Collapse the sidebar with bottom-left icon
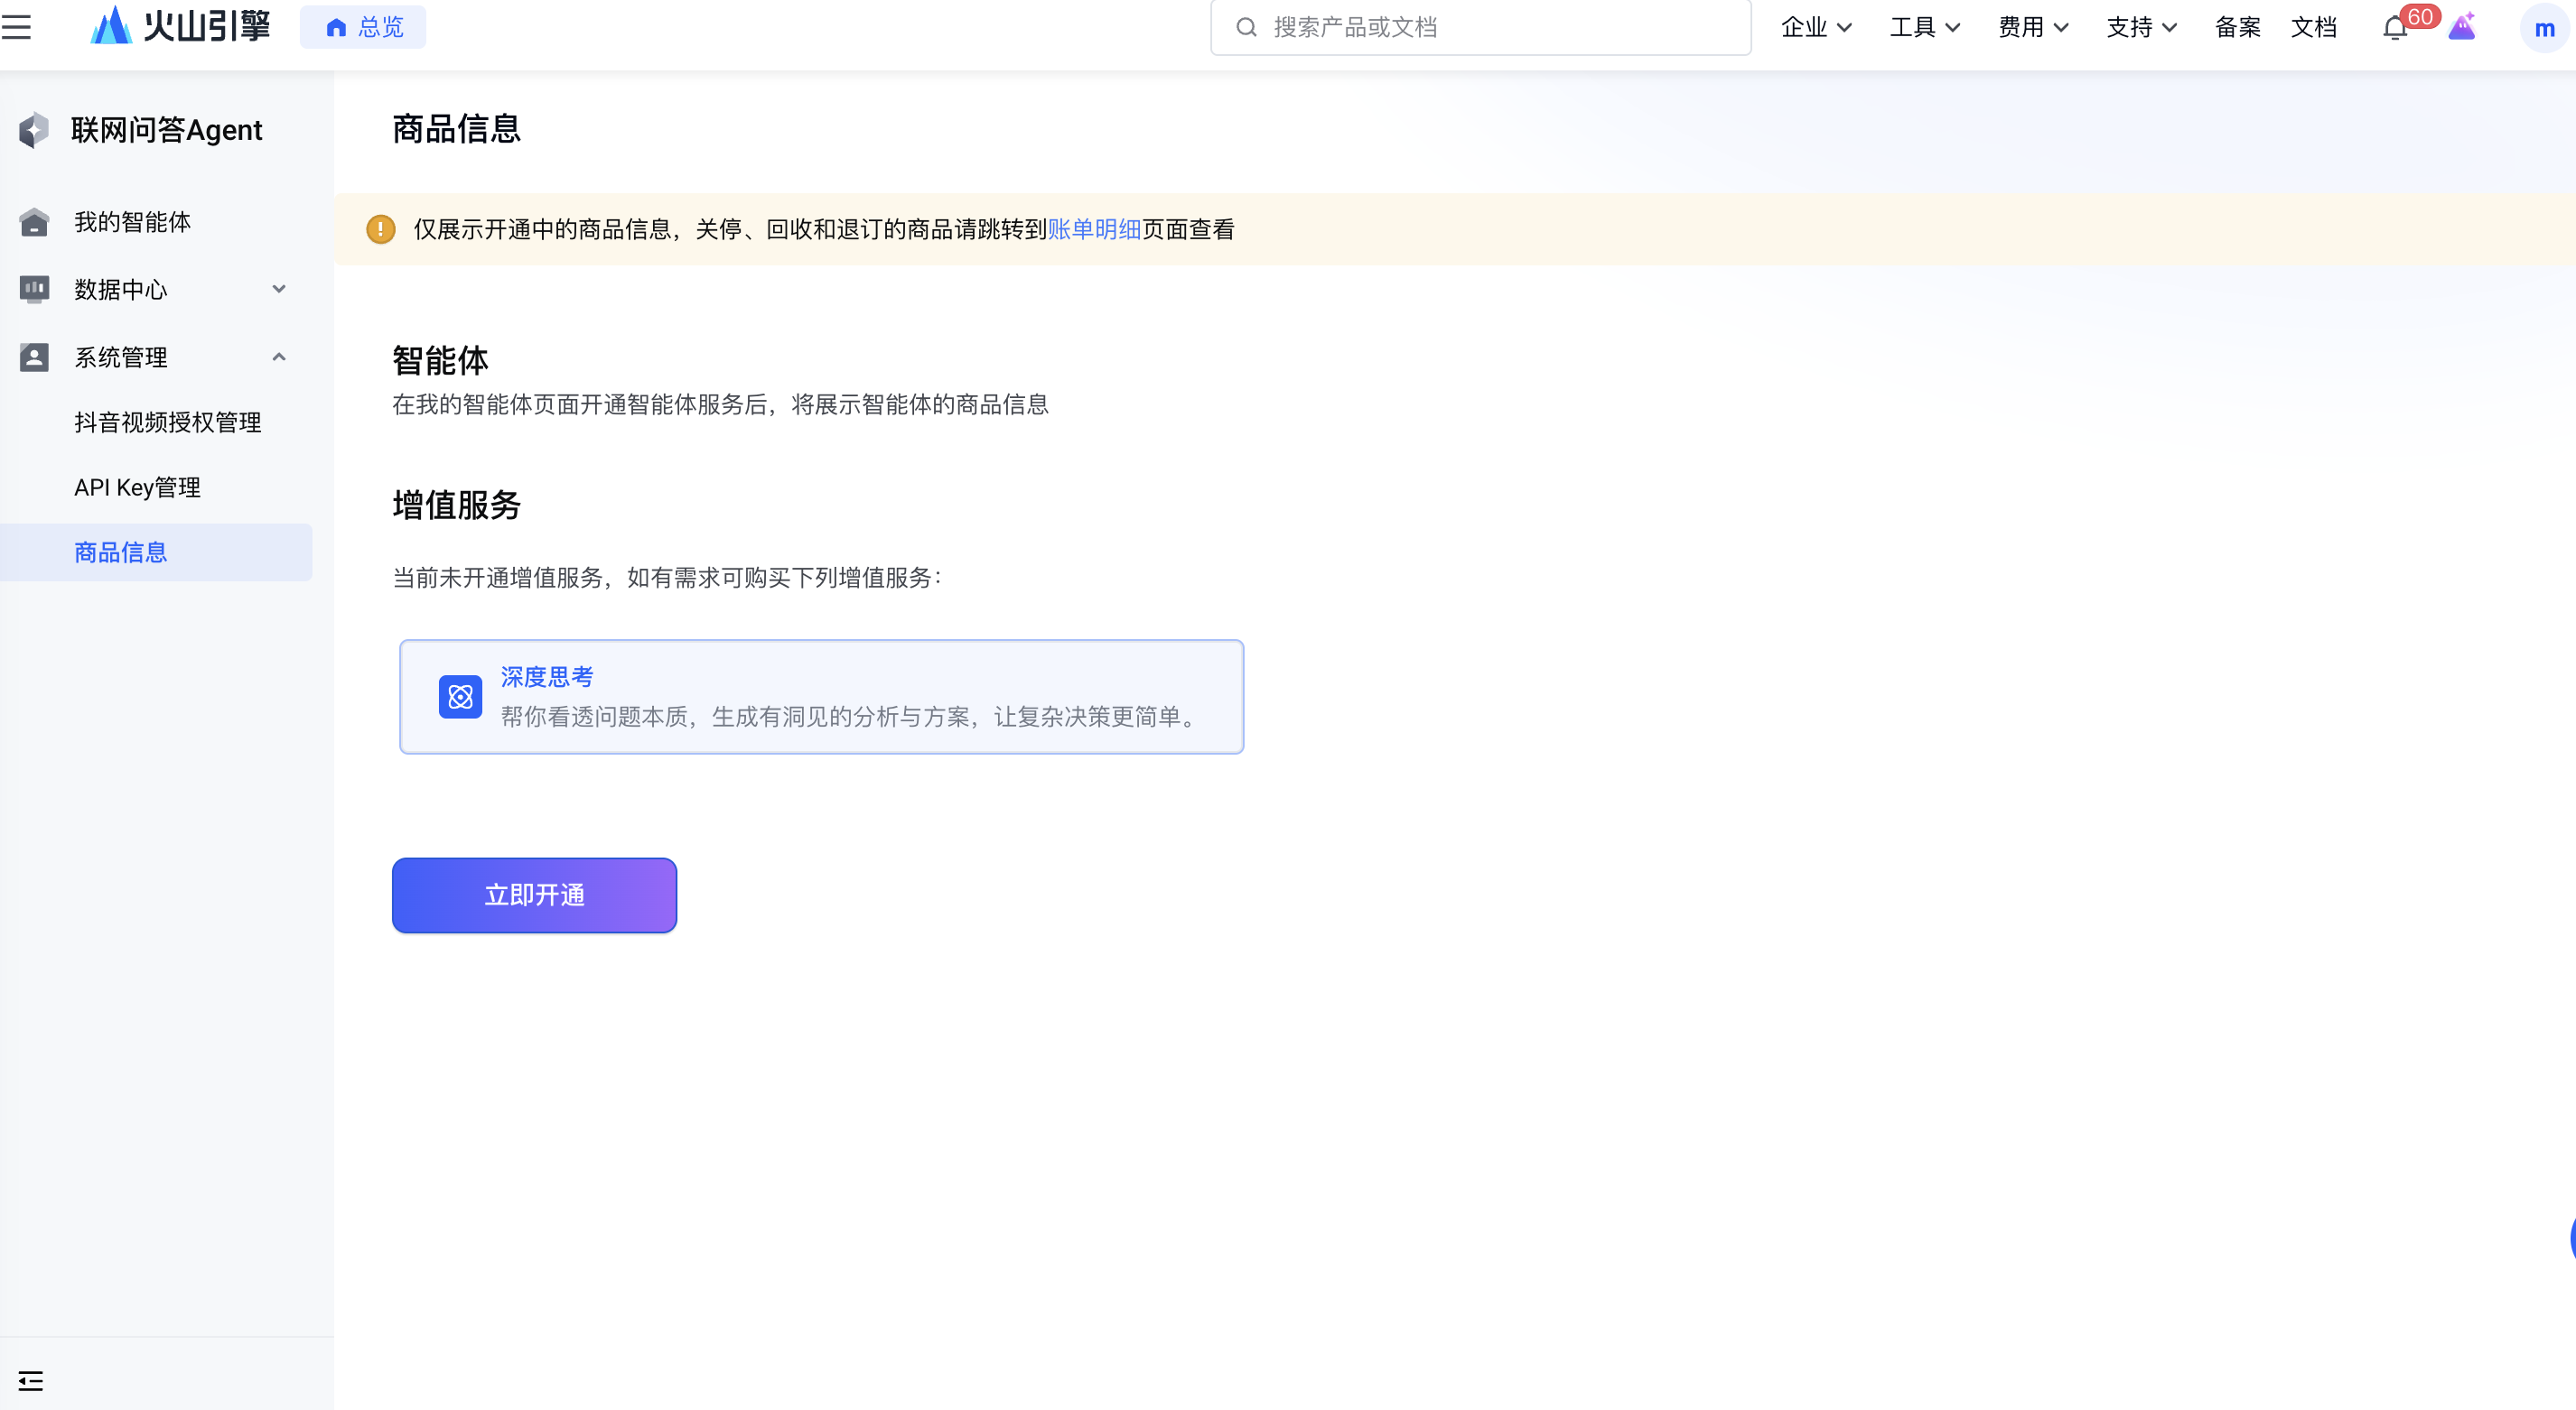Image resolution: width=2576 pixels, height=1410 pixels. [x=31, y=1381]
